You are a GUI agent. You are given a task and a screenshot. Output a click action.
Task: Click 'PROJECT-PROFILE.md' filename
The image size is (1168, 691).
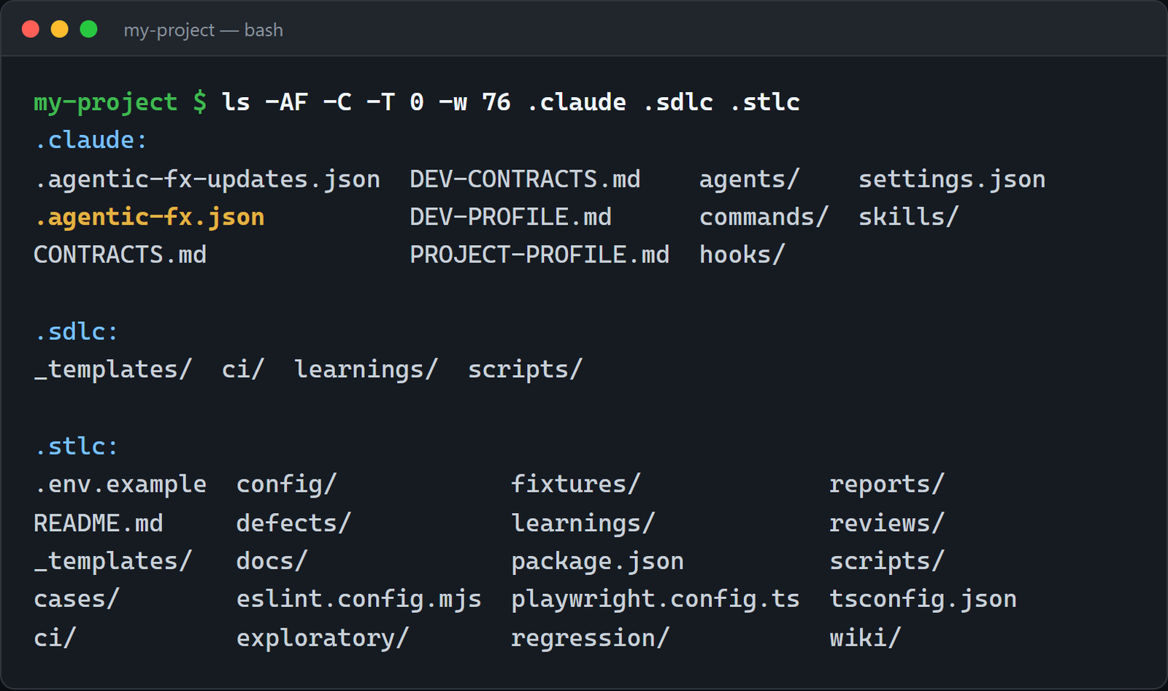539,255
